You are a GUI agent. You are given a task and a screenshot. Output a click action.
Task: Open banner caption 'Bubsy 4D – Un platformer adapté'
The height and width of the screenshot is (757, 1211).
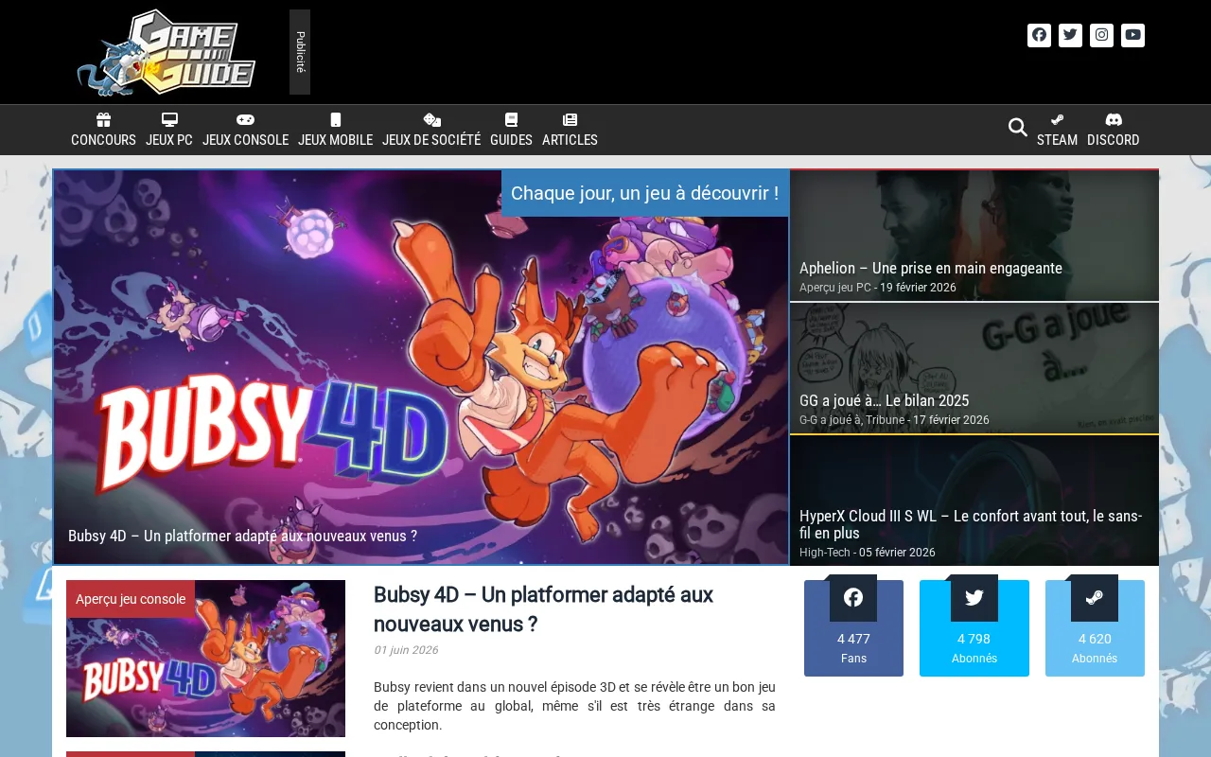click(242, 536)
